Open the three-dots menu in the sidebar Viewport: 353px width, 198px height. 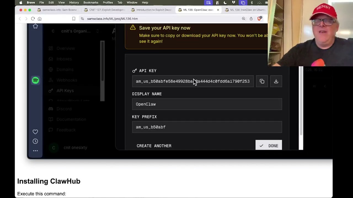[35, 151]
